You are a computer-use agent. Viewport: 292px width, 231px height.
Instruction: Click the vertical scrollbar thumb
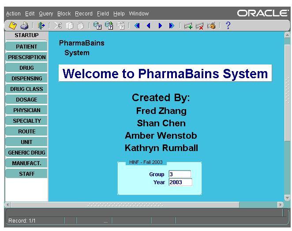click(287, 93)
